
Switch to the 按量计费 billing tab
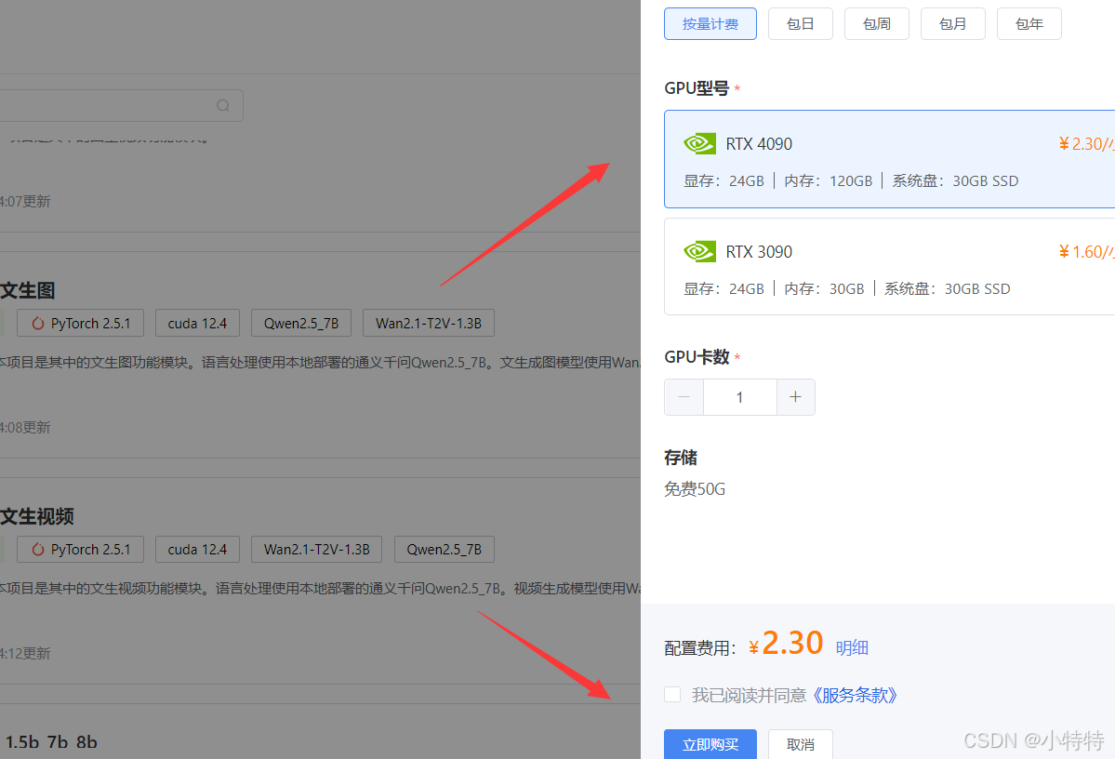click(x=710, y=23)
